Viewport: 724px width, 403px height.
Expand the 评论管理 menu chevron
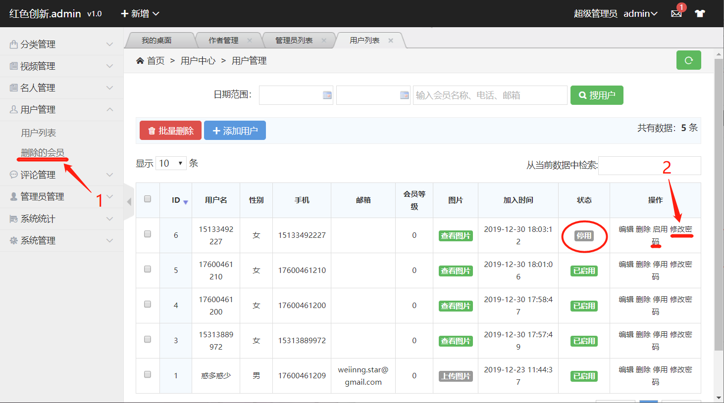tap(110, 175)
